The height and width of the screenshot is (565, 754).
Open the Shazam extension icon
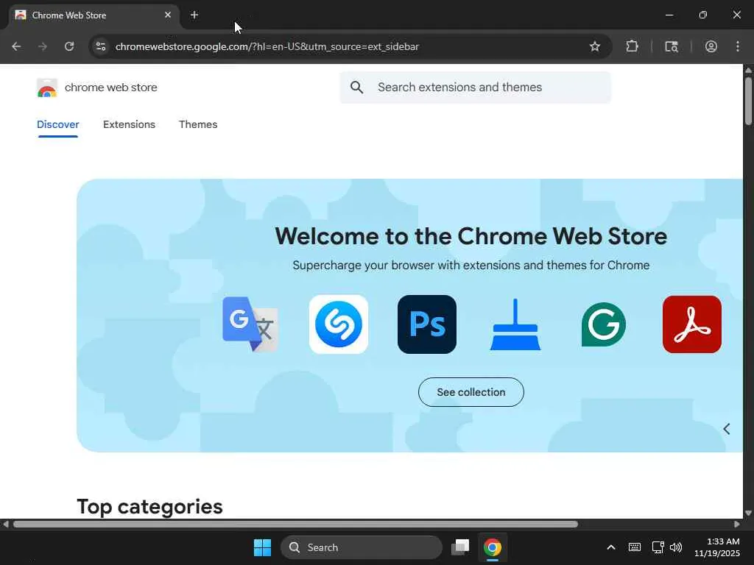click(x=339, y=324)
